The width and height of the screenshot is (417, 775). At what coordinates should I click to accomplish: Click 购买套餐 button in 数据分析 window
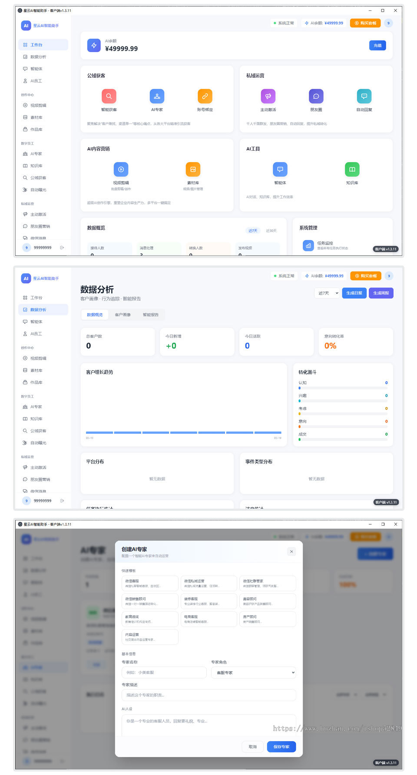pos(366,276)
